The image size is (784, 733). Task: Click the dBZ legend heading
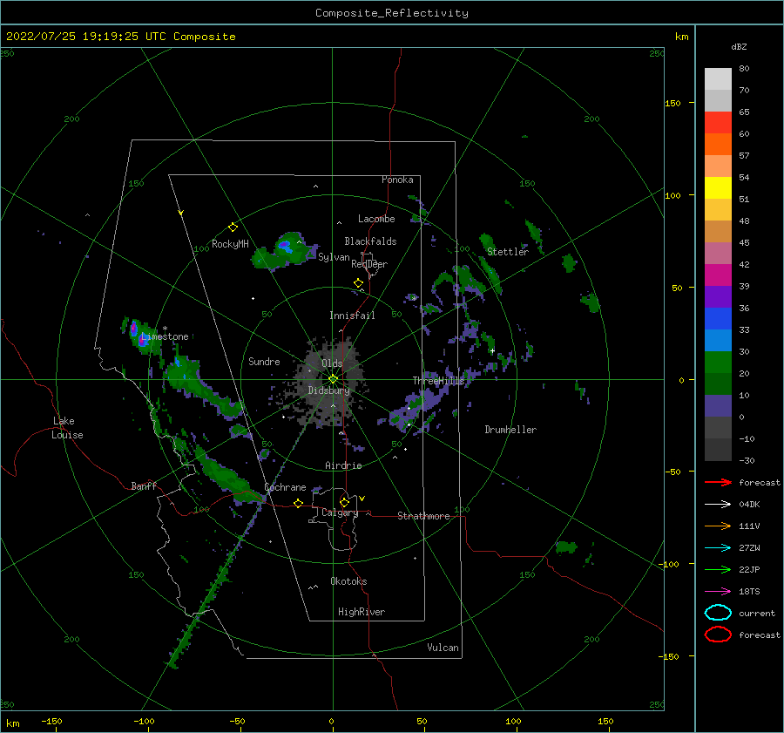tap(739, 46)
